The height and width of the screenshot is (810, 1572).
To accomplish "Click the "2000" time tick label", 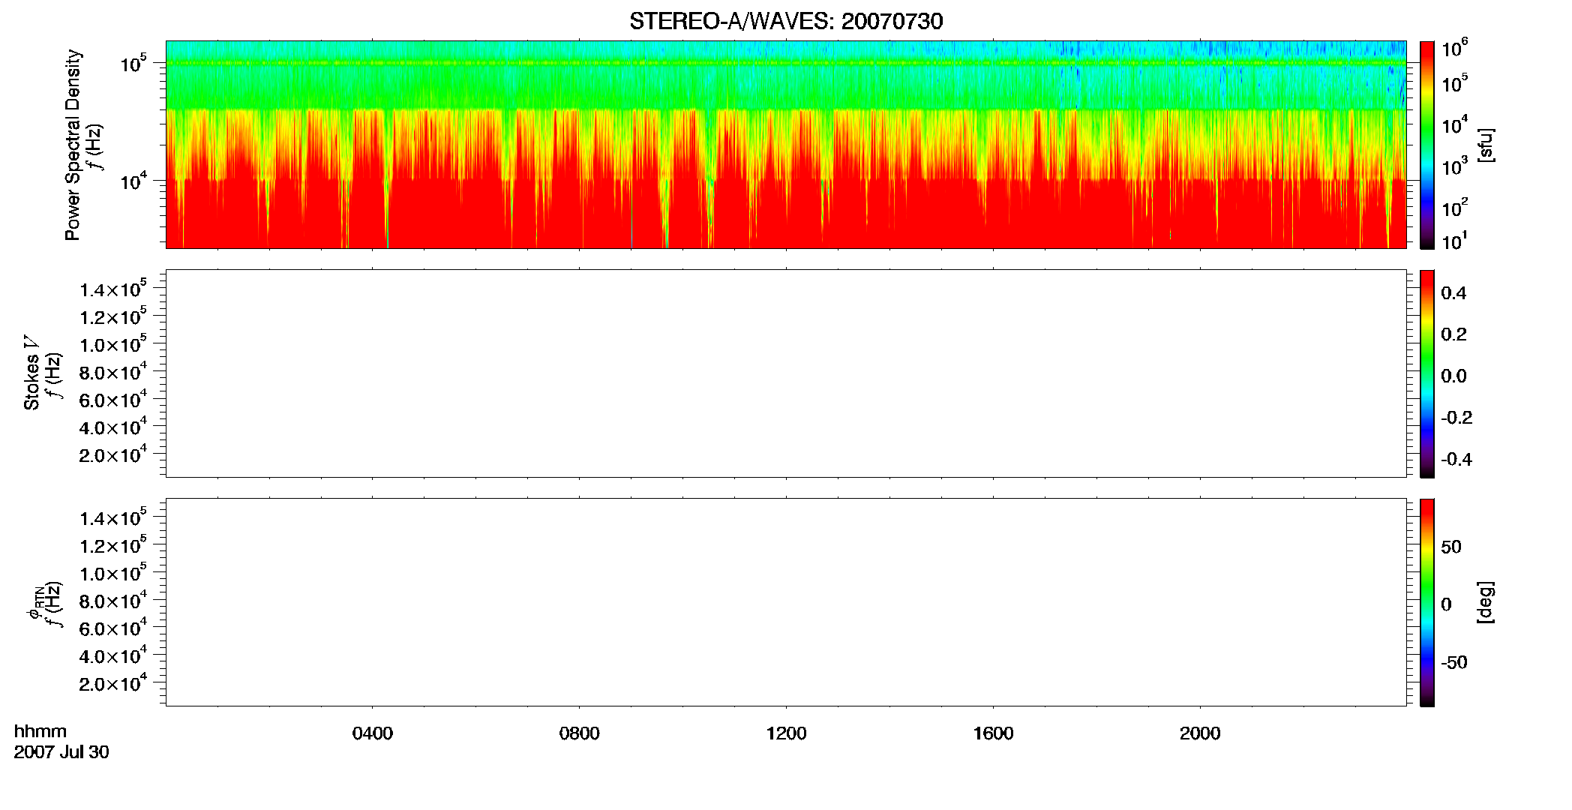I will click(1200, 733).
